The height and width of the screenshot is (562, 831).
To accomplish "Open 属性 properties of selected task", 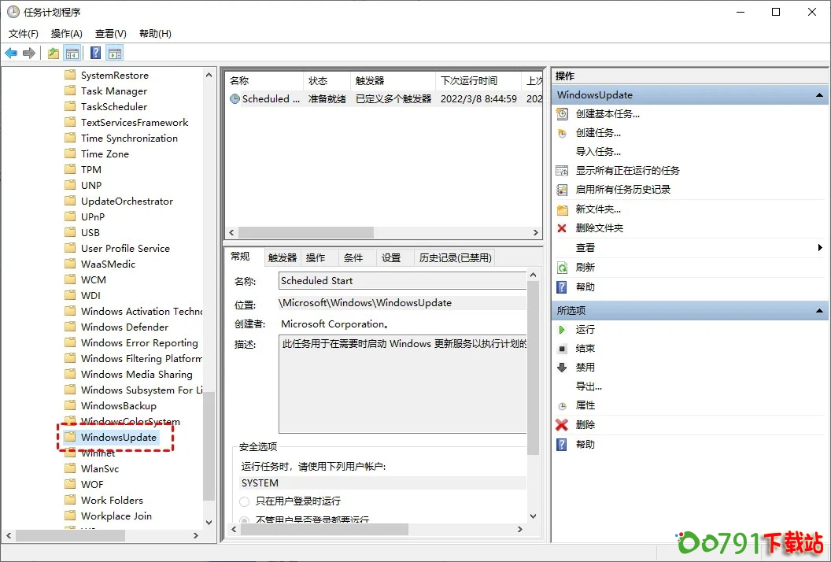I will tap(585, 405).
